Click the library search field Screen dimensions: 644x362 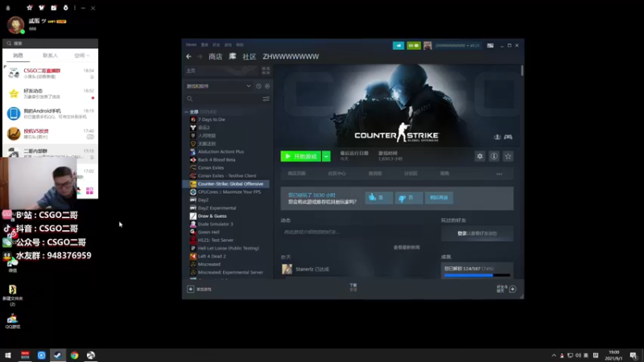point(224,99)
